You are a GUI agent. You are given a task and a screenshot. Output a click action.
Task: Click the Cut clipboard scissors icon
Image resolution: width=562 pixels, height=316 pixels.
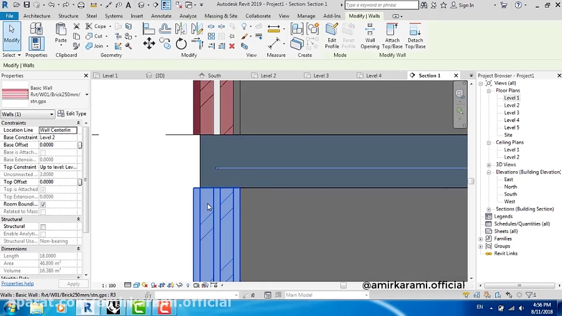76,26
